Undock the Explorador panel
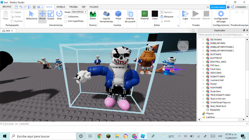Screen dimensions: 249x140 coord(244,30)
